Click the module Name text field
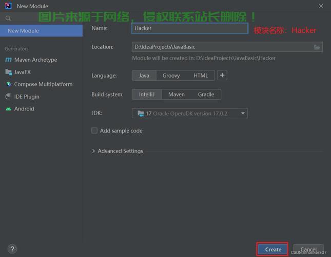This screenshot has width=331, height=257. pos(190,28)
